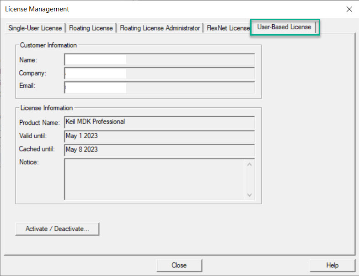Switch to the Single-User License tab

pyautogui.click(x=35, y=28)
